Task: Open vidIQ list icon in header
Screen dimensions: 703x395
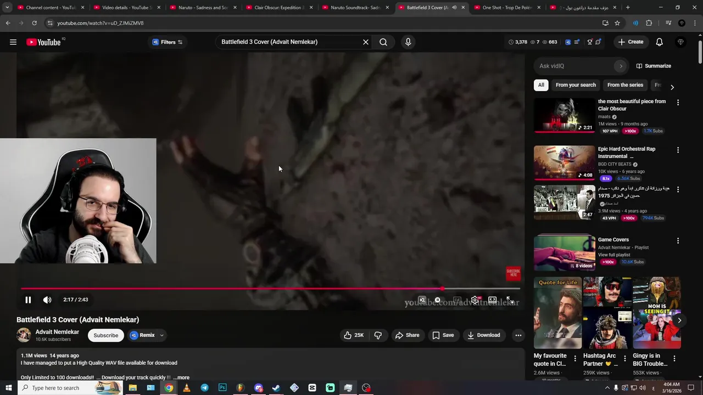Action: pyautogui.click(x=577, y=42)
